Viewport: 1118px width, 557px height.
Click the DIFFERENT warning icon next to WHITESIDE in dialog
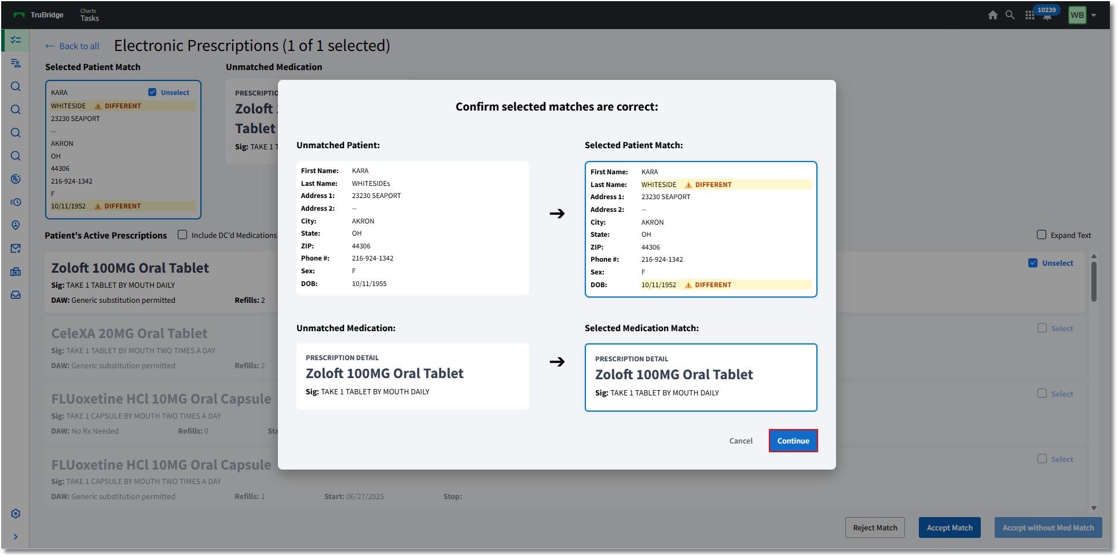pyautogui.click(x=688, y=185)
